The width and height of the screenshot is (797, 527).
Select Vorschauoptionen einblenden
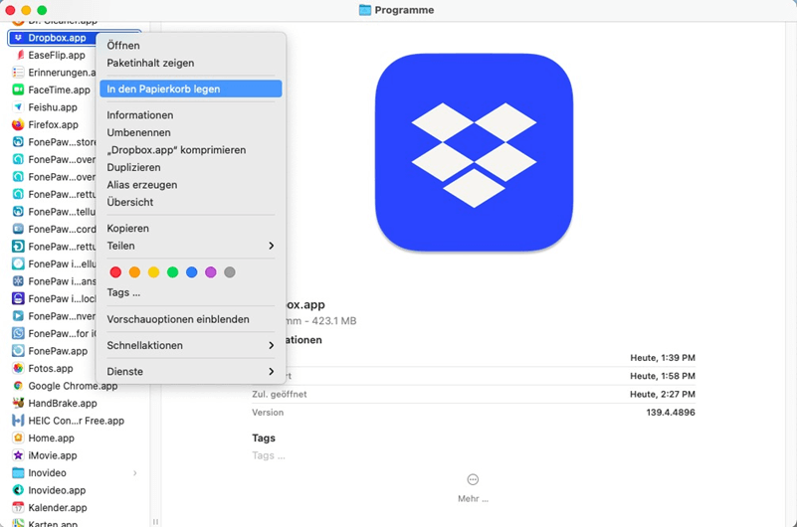click(191, 319)
